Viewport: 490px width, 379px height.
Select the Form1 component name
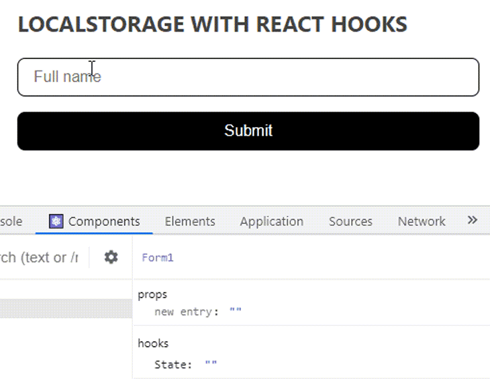coord(158,257)
